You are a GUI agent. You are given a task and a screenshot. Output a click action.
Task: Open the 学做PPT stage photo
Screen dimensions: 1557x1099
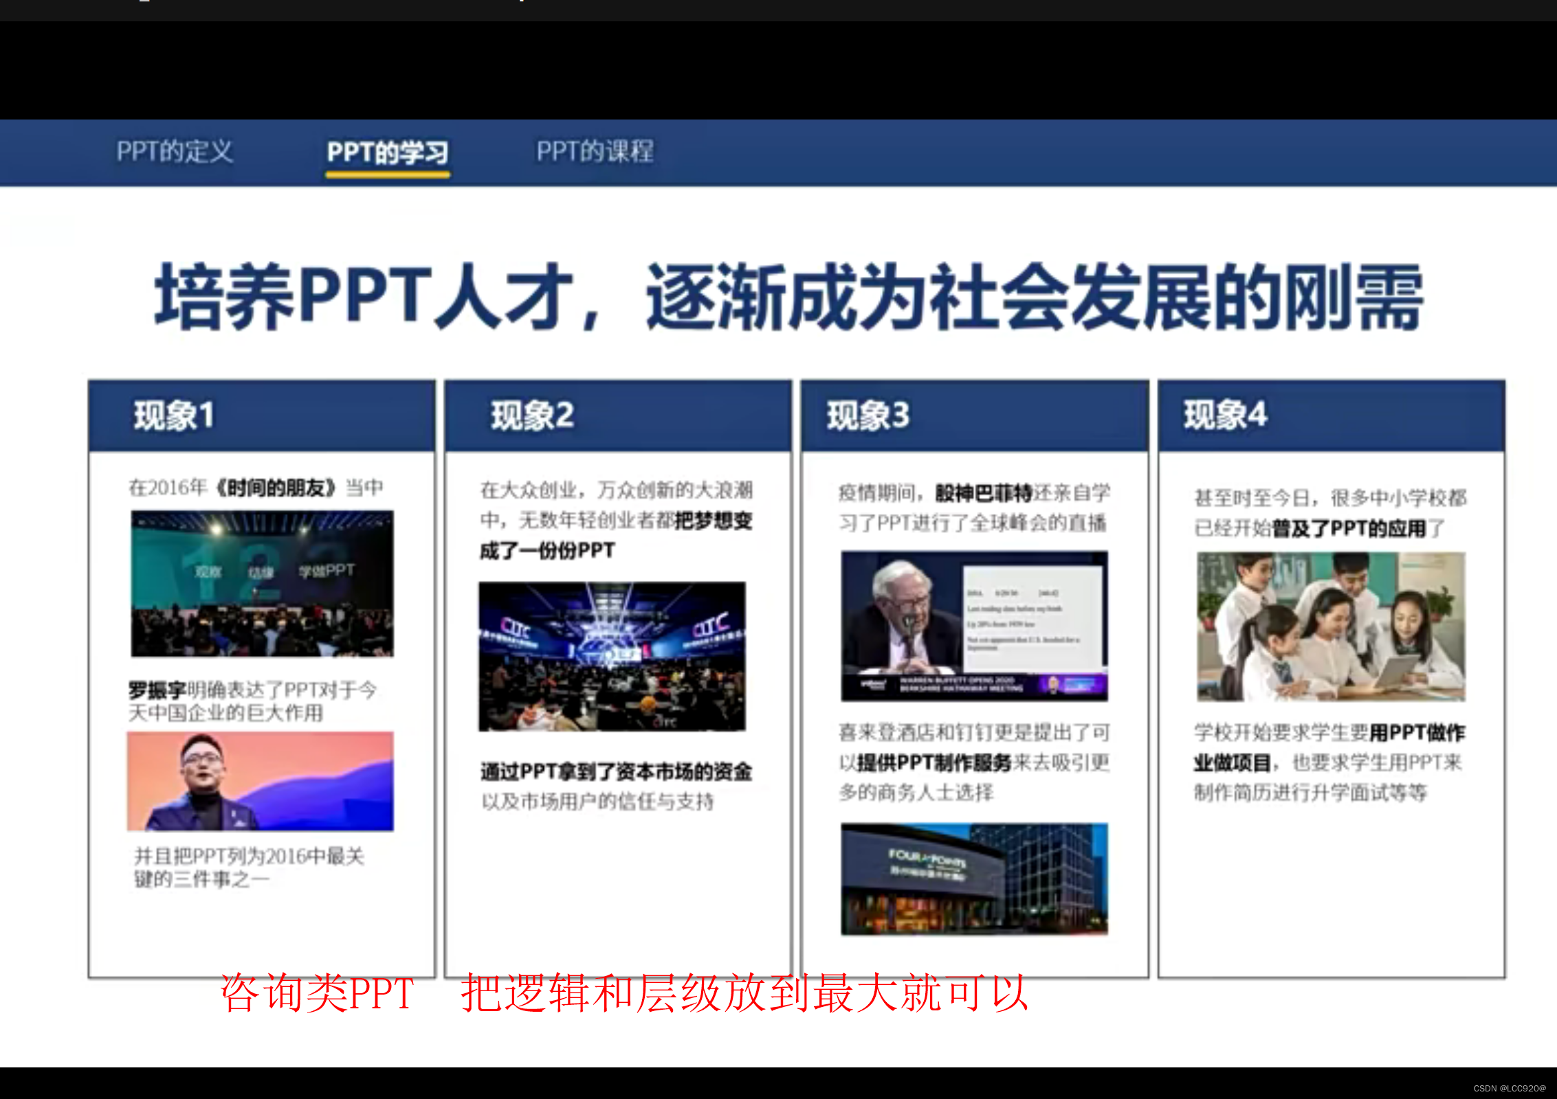click(262, 583)
